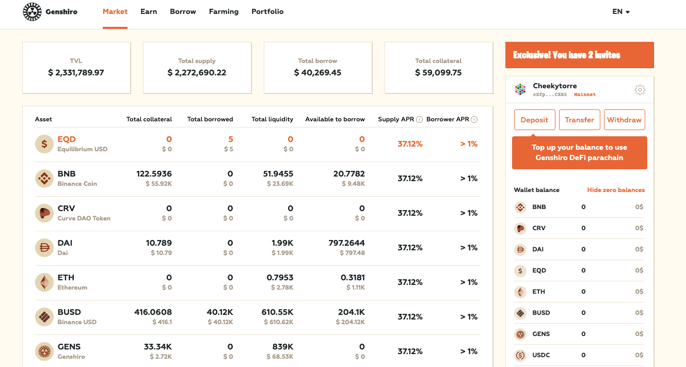686x367 pixels.
Task: Click DAI icon in wallet balance
Action: 520,249
